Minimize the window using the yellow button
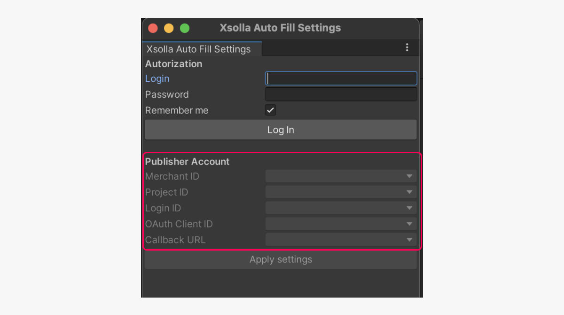564x315 pixels. point(169,28)
